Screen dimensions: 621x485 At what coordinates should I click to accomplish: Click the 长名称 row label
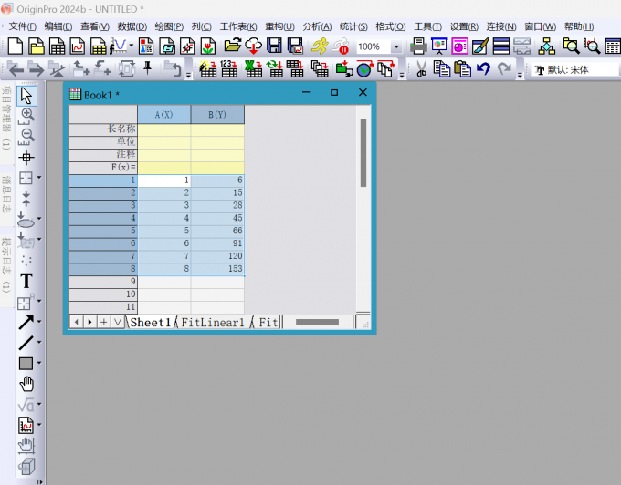click(103, 129)
